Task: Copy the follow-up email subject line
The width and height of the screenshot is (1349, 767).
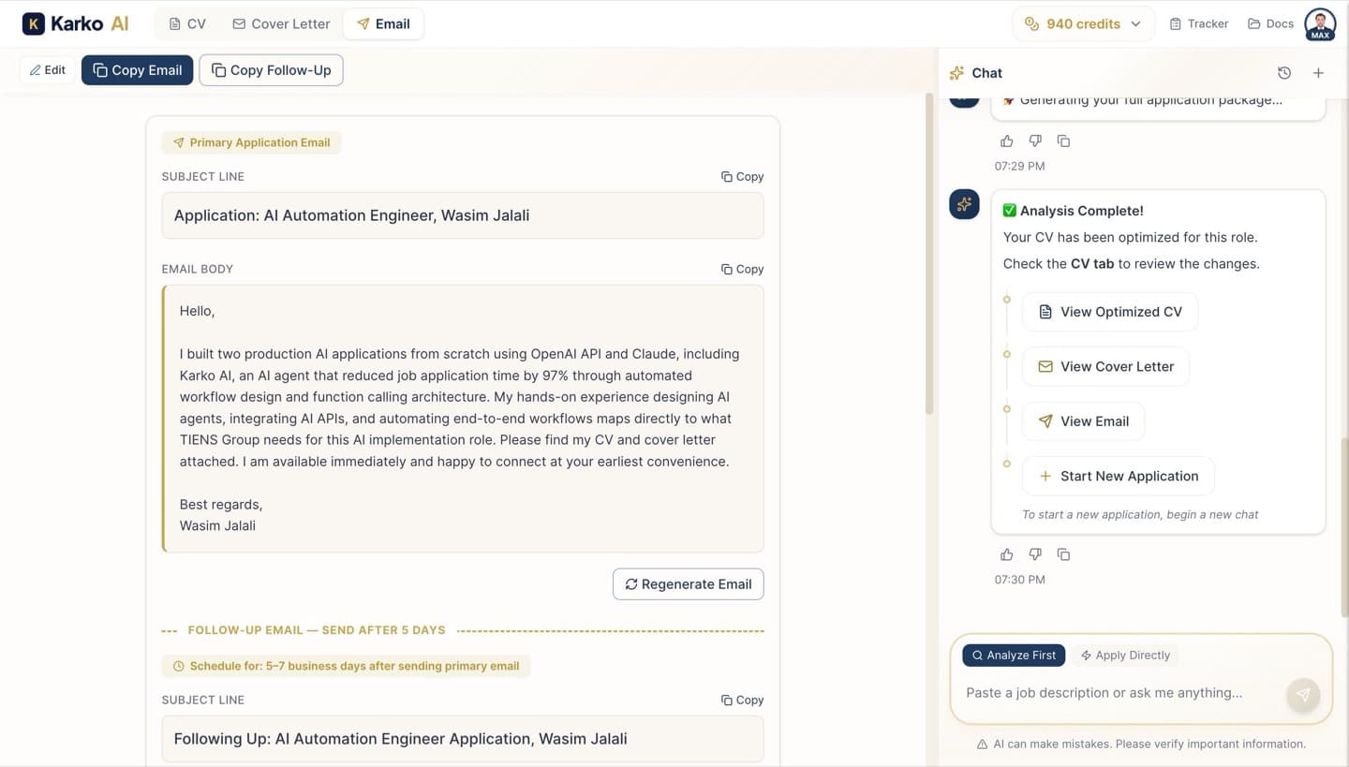Action: pyautogui.click(x=741, y=700)
